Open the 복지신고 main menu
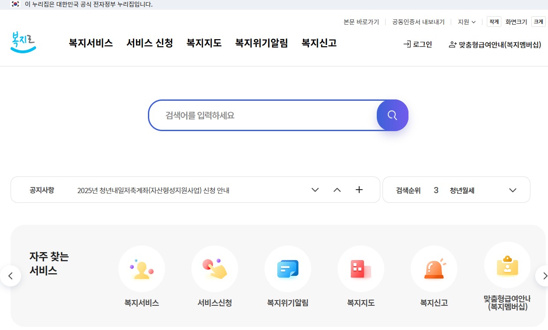 (x=319, y=43)
